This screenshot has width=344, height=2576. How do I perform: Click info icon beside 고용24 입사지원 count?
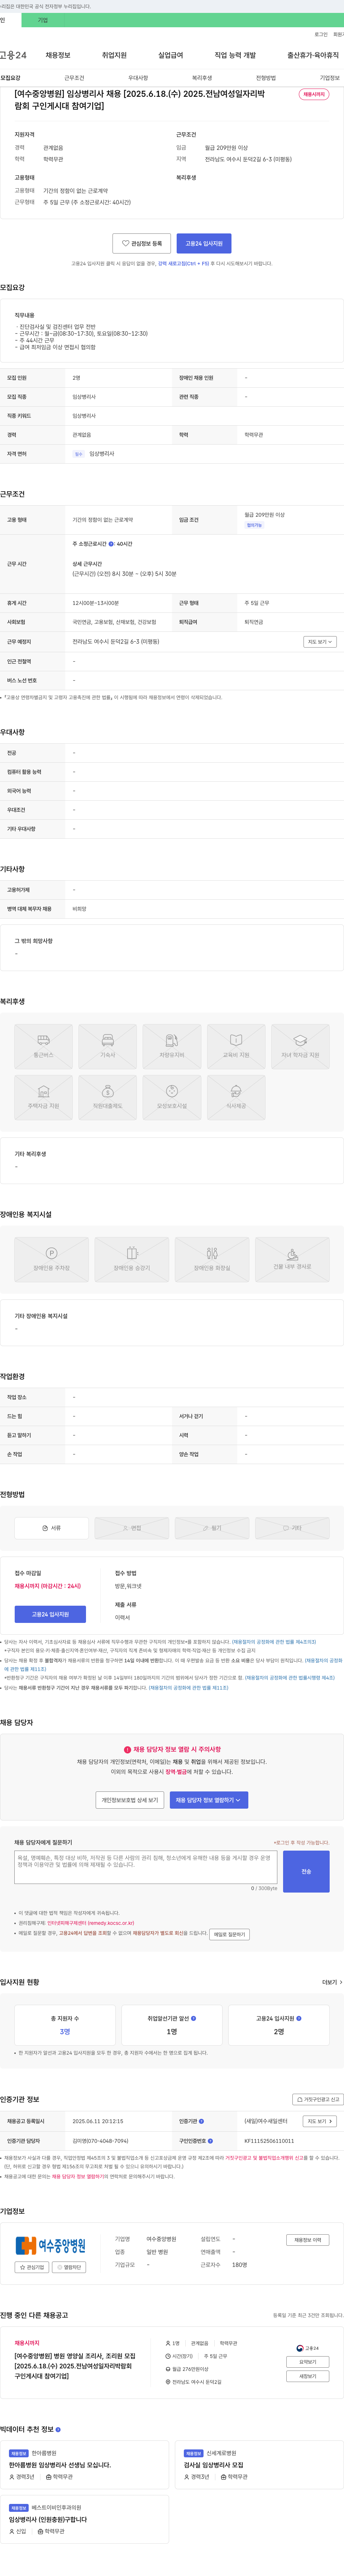tap(299, 2018)
